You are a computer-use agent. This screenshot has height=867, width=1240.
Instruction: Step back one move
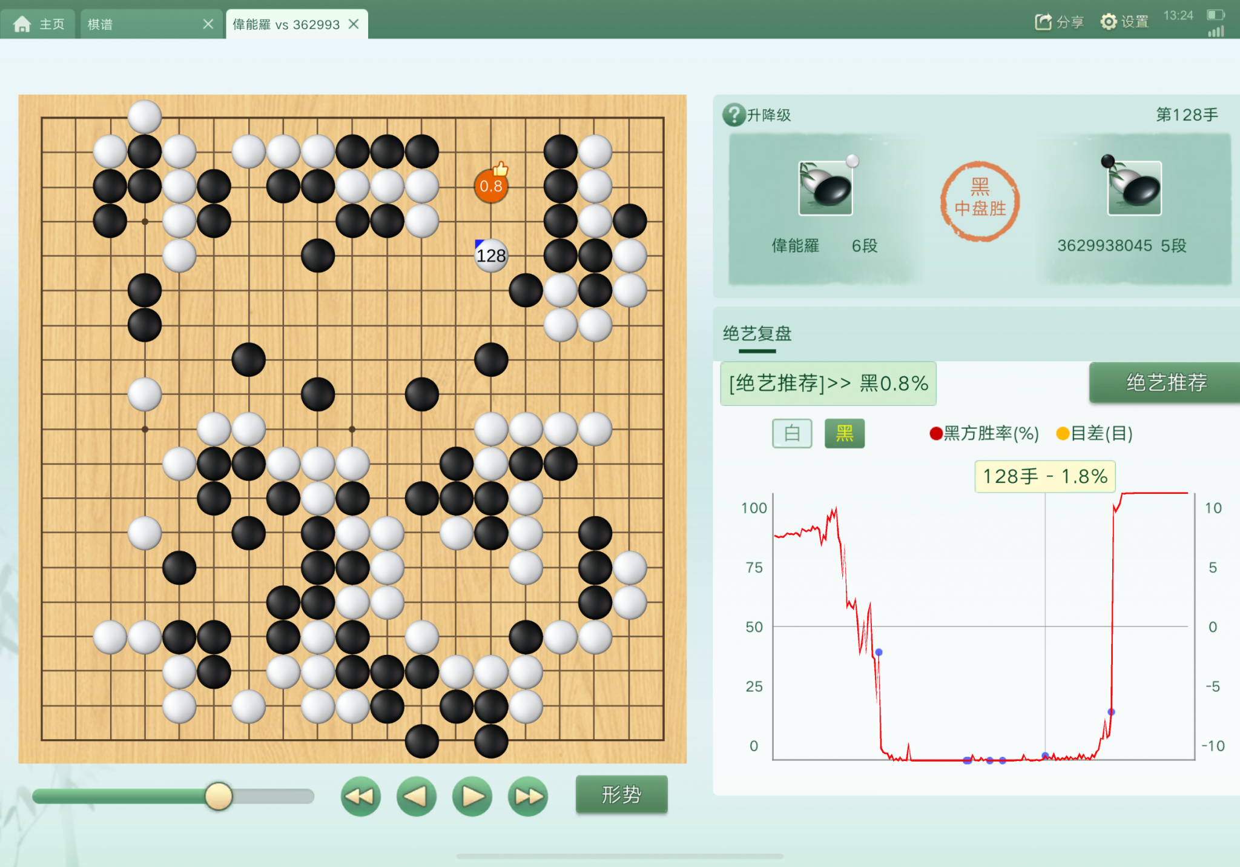[x=417, y=796]
